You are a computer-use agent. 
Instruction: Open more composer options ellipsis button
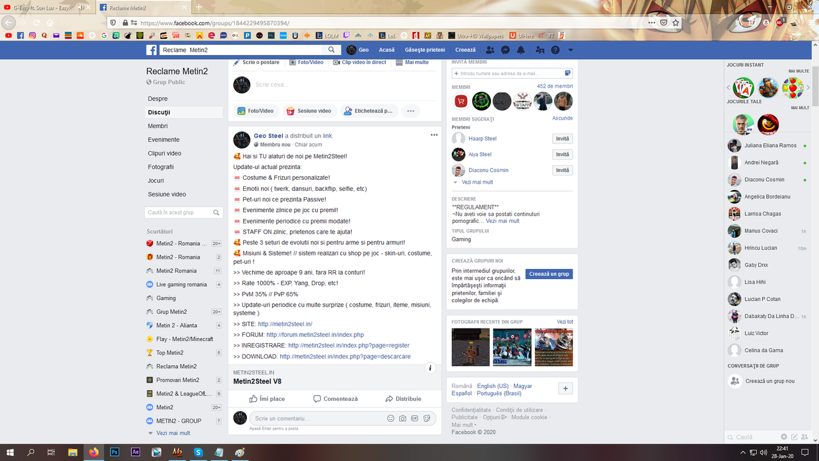click(411, 111)
